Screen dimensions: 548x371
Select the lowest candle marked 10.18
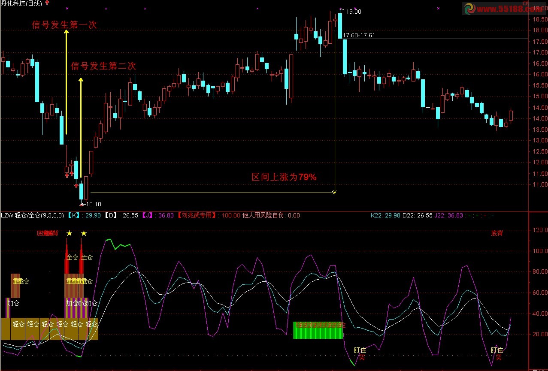[82, 192]
